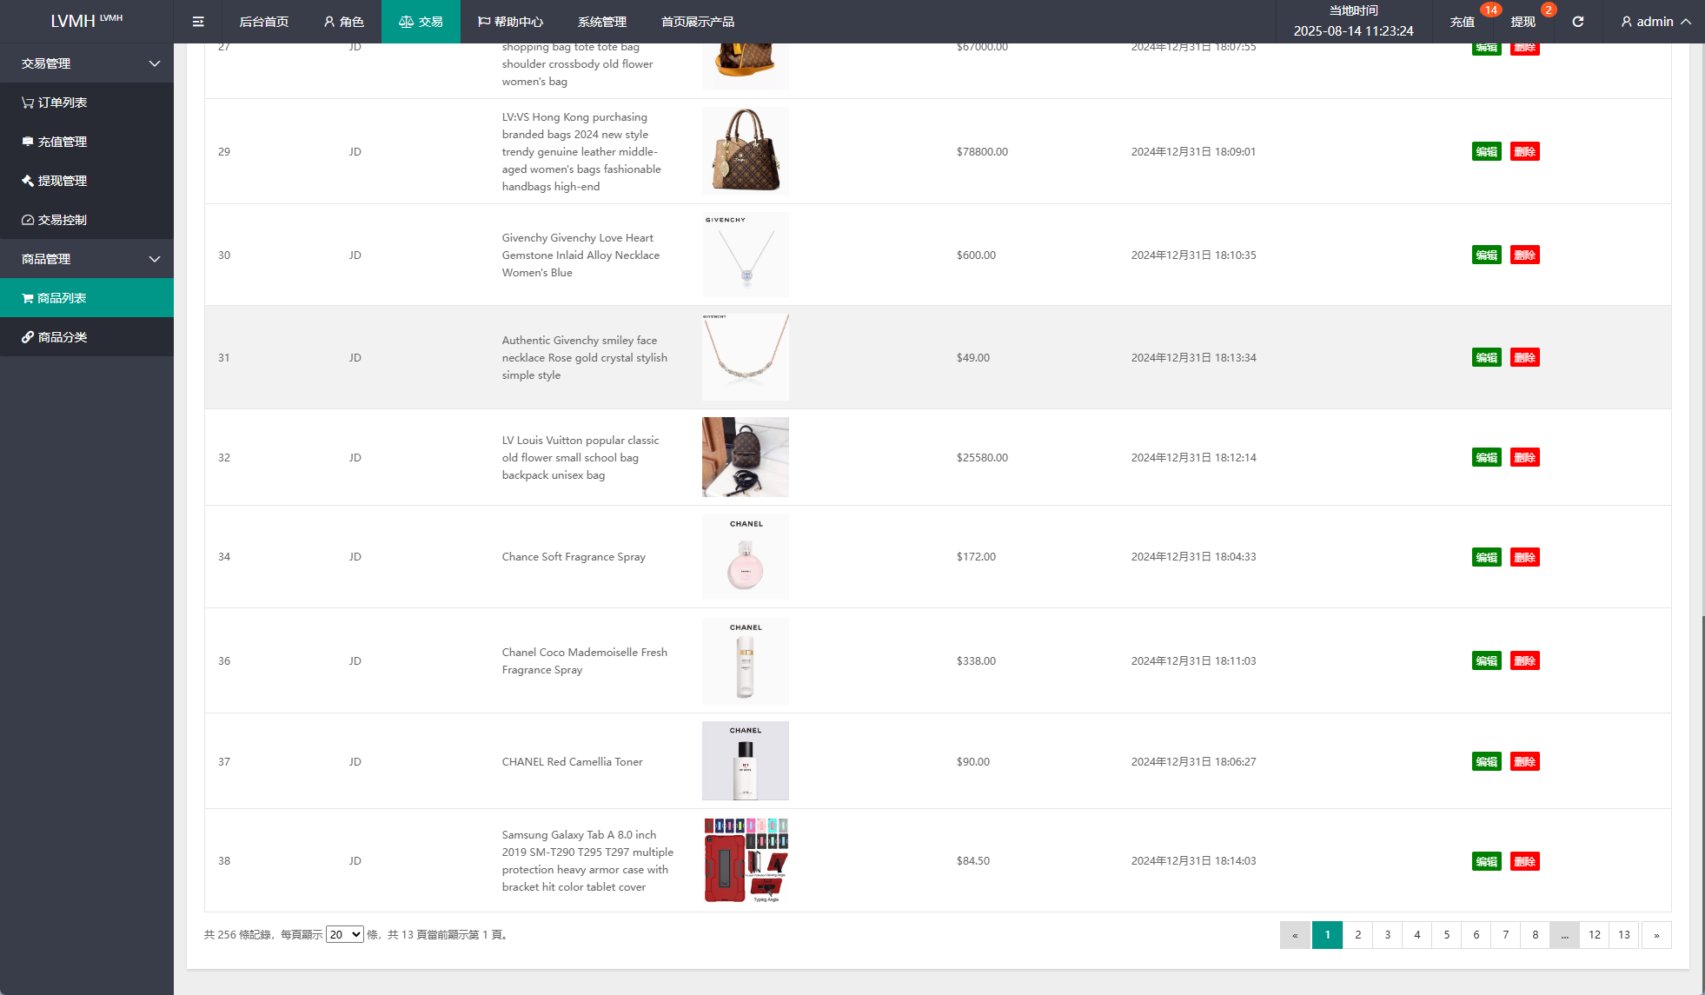Open the admin user dropdown menu

[x=1655, y=22]
